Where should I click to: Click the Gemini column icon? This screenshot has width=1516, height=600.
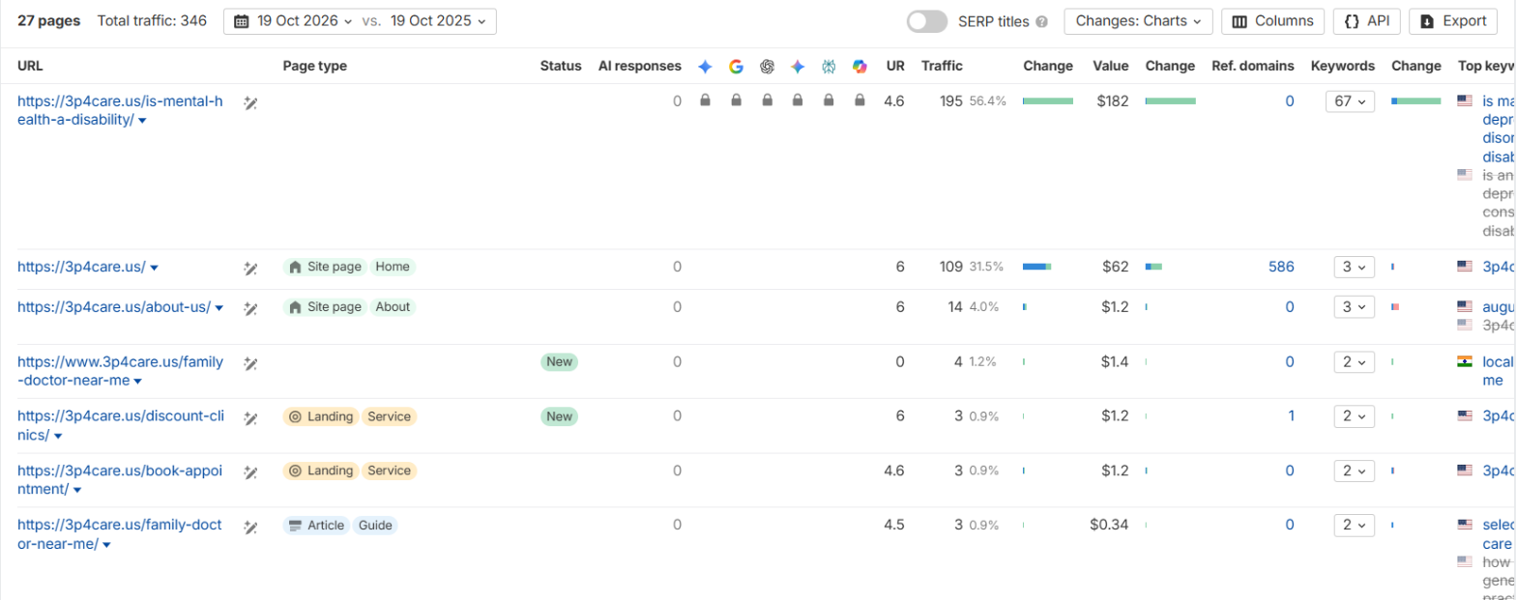point(798,67)
